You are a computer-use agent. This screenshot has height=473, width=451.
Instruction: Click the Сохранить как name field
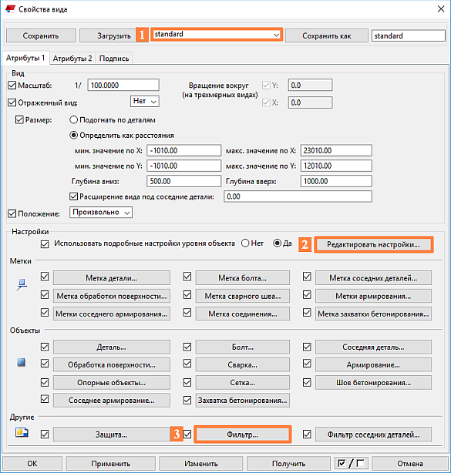tap(408, 35)
